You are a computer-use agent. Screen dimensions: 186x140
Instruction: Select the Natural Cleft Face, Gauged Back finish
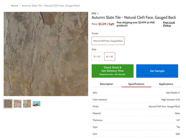click(108, 41)
